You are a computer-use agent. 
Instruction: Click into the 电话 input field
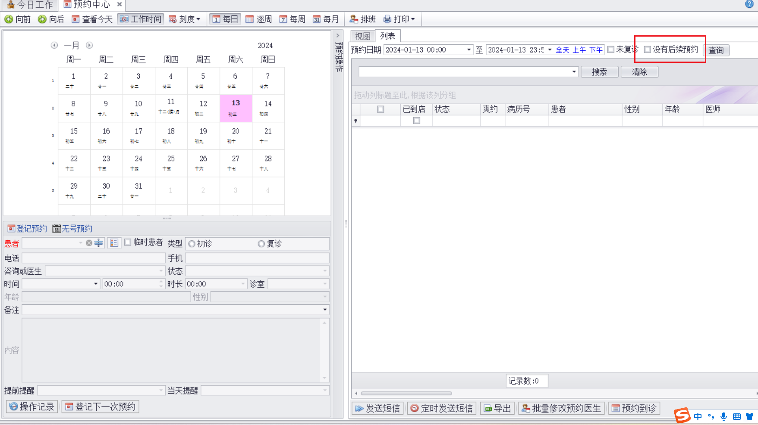click(x=94, y=258)
